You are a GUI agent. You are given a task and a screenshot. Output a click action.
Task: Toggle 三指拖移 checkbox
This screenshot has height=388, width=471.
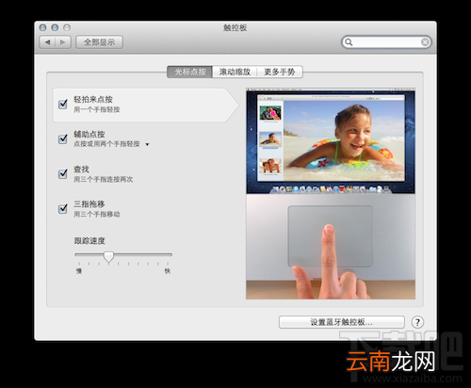point(63,208)
